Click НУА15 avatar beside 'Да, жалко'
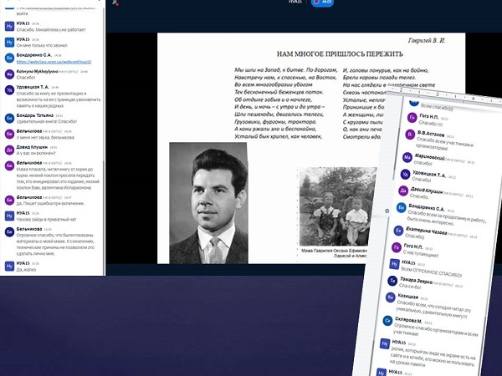 click(x=9, y=266)
